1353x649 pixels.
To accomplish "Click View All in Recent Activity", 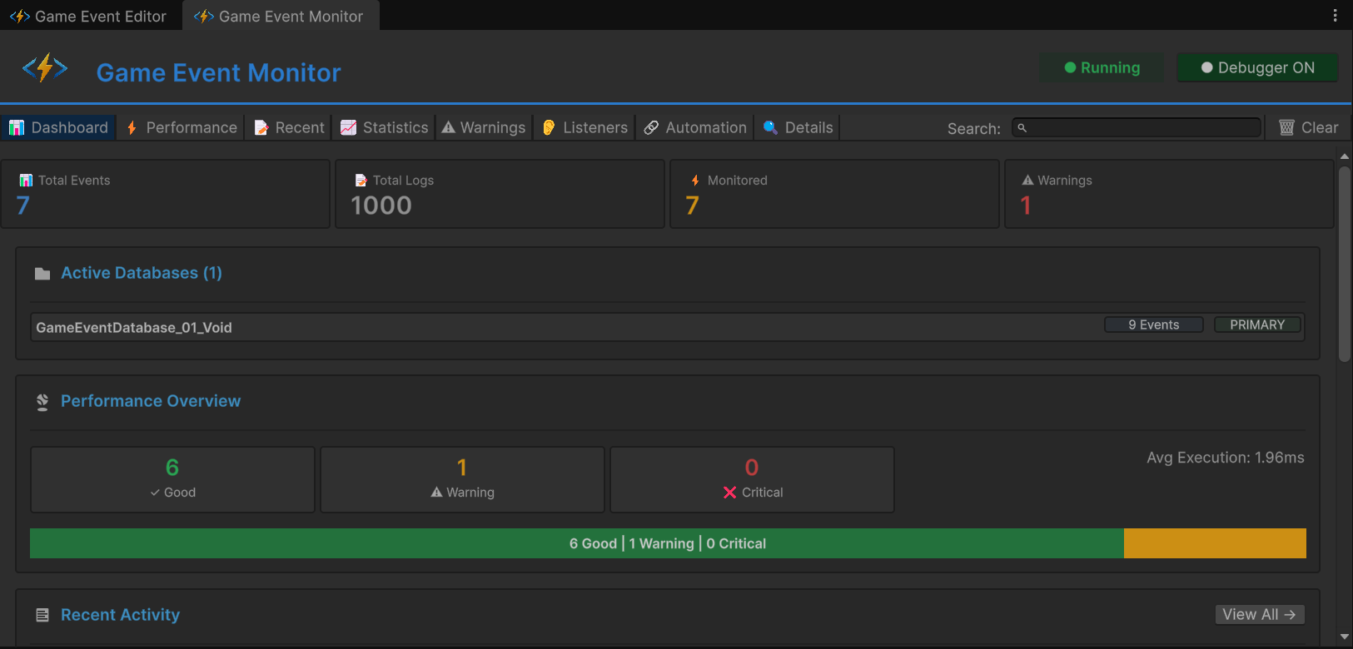I will click(x=1259, y=614).
